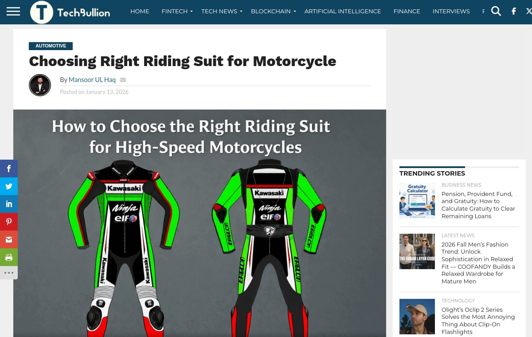Open the Interviews menu item
The height and width of the screenshot is (337, 532).
pos(451,12)
